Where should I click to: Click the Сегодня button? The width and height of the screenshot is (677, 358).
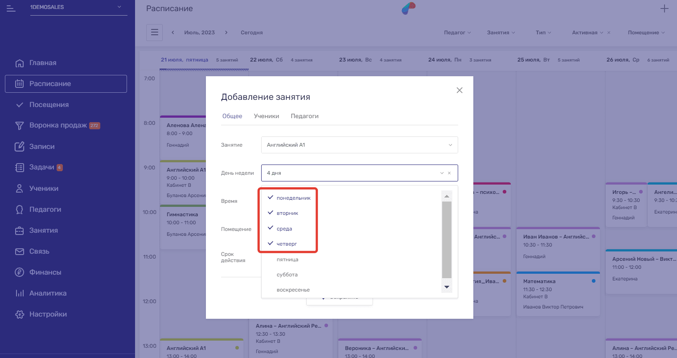coord(251,33)
